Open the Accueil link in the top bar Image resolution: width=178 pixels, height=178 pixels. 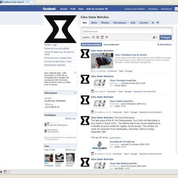[64, 9]
